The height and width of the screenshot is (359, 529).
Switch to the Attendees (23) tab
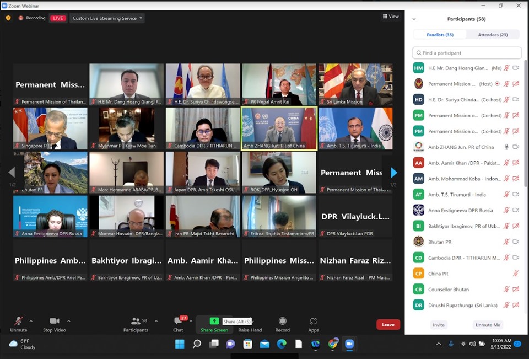click(x=493, y=35)
